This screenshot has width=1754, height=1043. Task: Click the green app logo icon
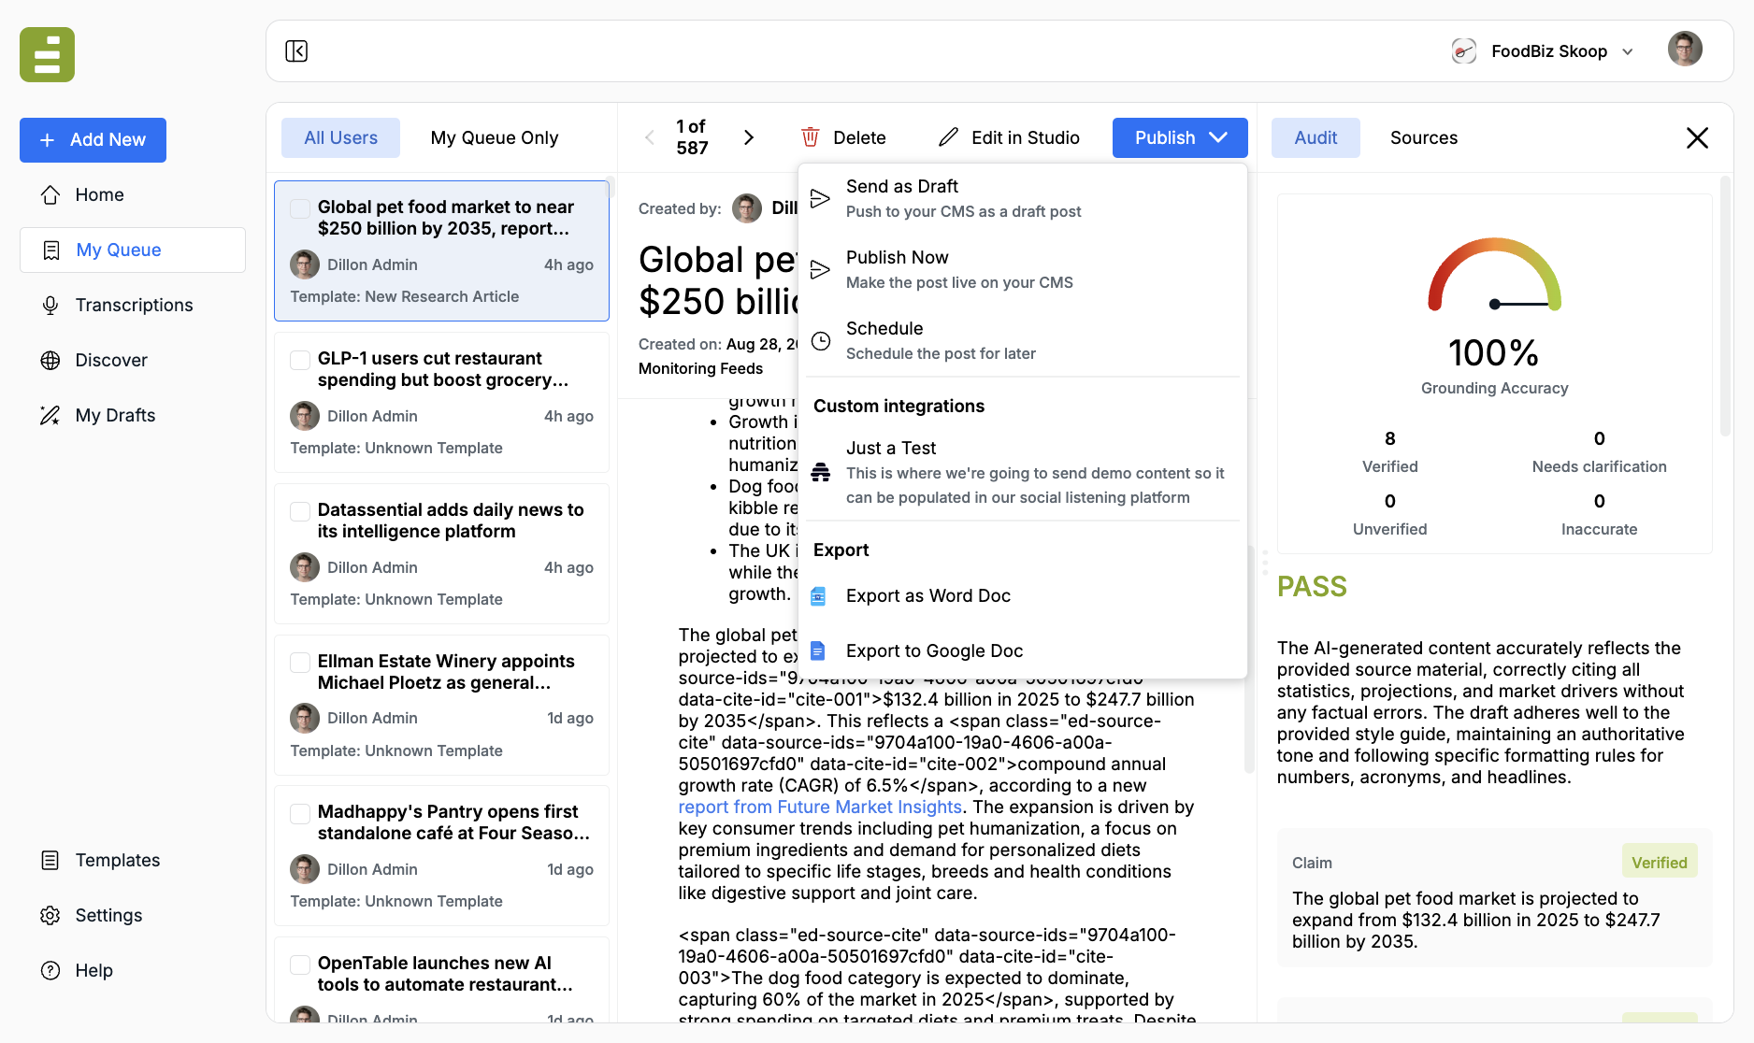click(47, 54)
